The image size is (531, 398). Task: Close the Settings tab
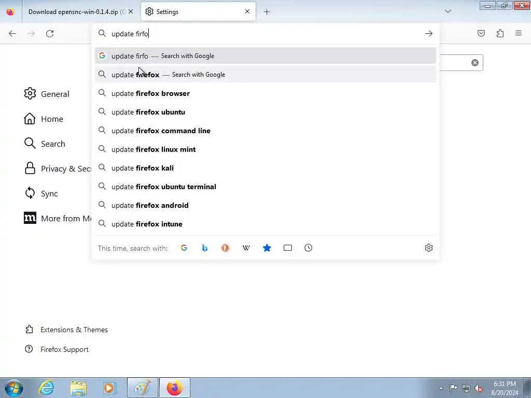[247, 11]
